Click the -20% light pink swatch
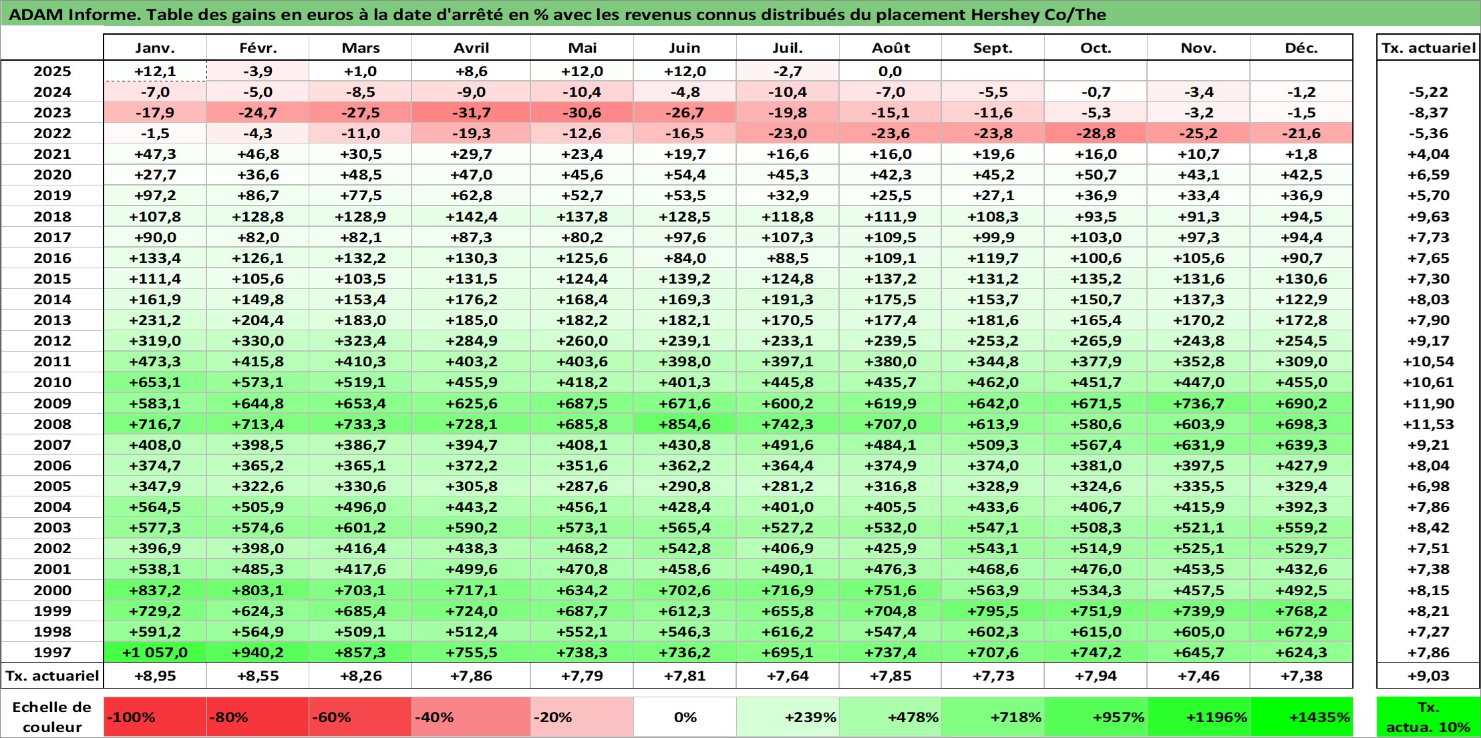Image resolution: width=1481 pixels, height=738 pixels. [x=582, y=717]
